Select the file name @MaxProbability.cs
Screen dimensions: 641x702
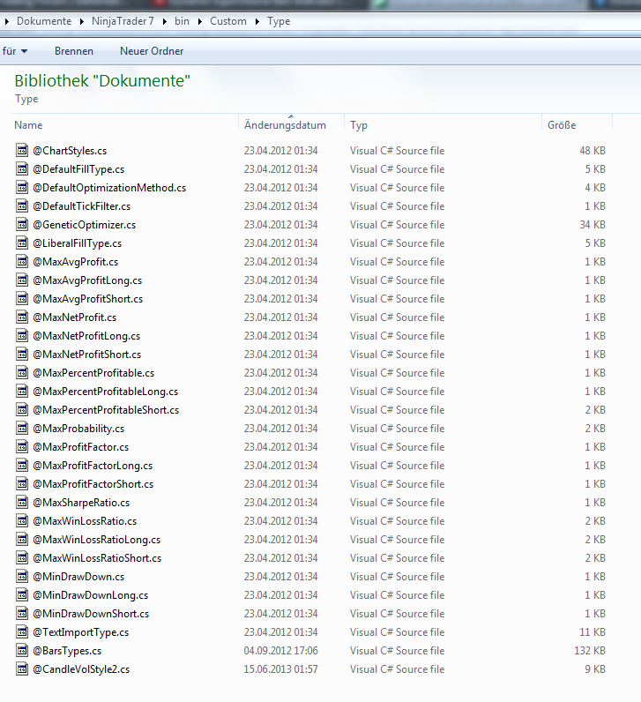coord(78,429)
